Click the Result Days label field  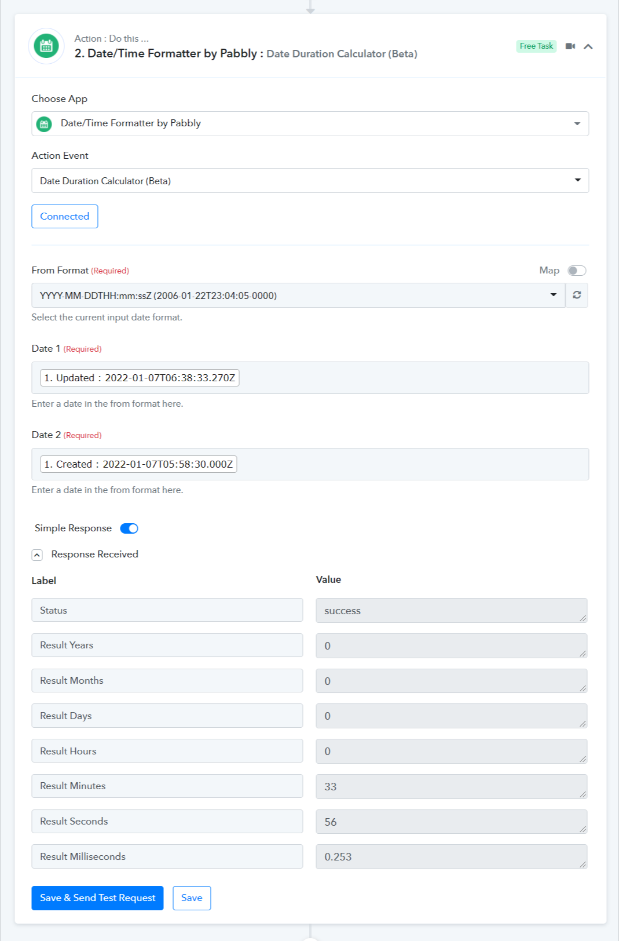pyautogui.click(x=167, y=716)
